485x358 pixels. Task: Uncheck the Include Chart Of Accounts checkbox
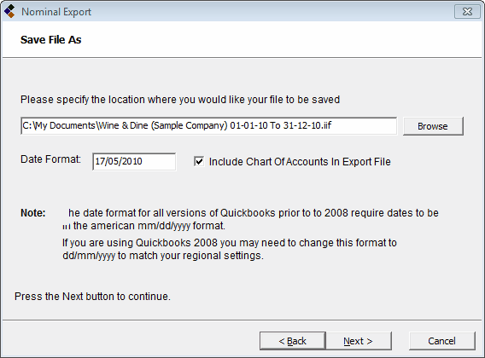[199, 161]
